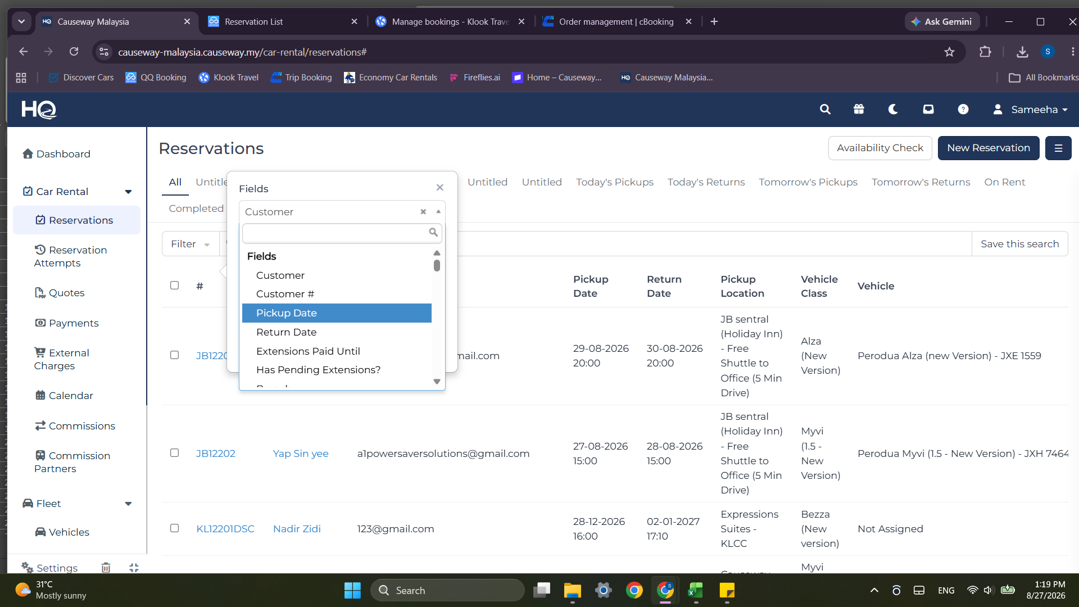Image resolution: width=1079 pixels, height=607 pixels.
Task: Open the Yap Sin yee customer link
Action: 301,454
